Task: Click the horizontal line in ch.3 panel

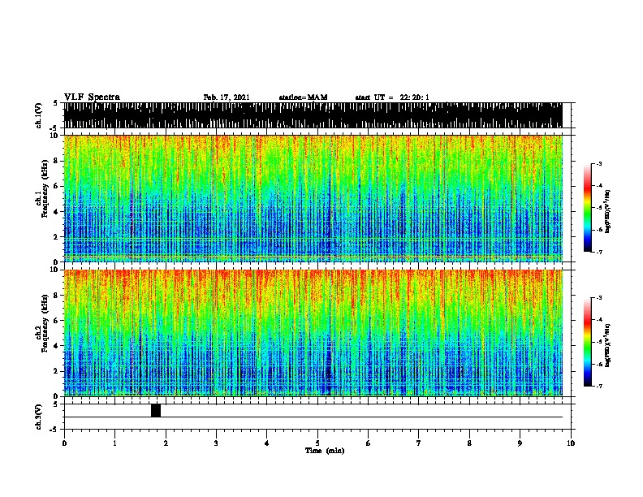Action: [313, 417]
